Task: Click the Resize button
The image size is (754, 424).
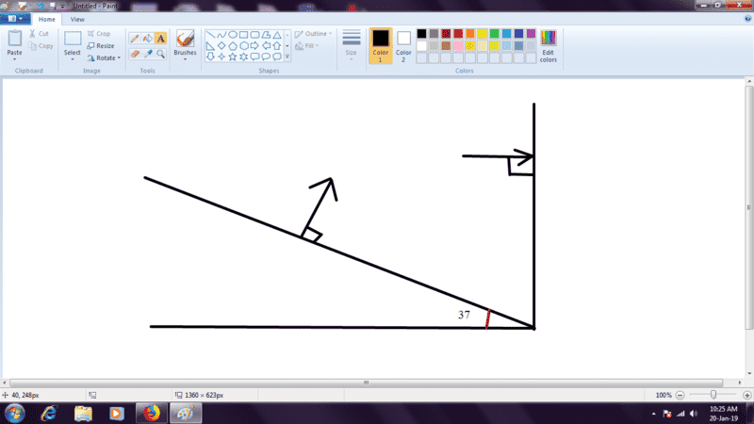Action: point(100,45)
